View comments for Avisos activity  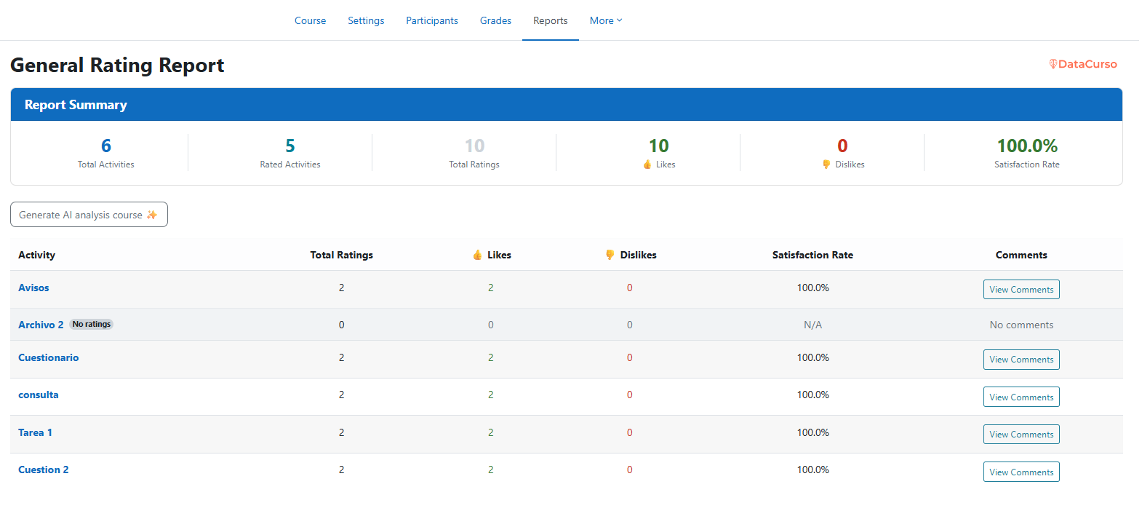coord(1021,290)
